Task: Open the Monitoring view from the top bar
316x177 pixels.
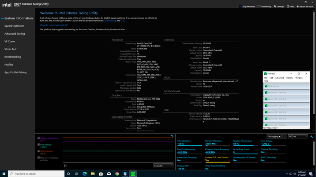Action: pyautogui.click(x=264, y=7)
